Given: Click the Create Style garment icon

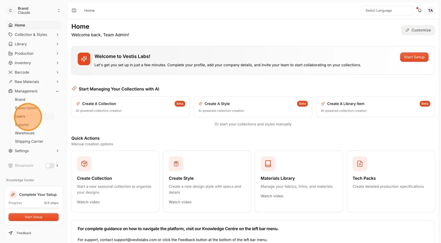Looking at the screenshot, I should point(176,164).
